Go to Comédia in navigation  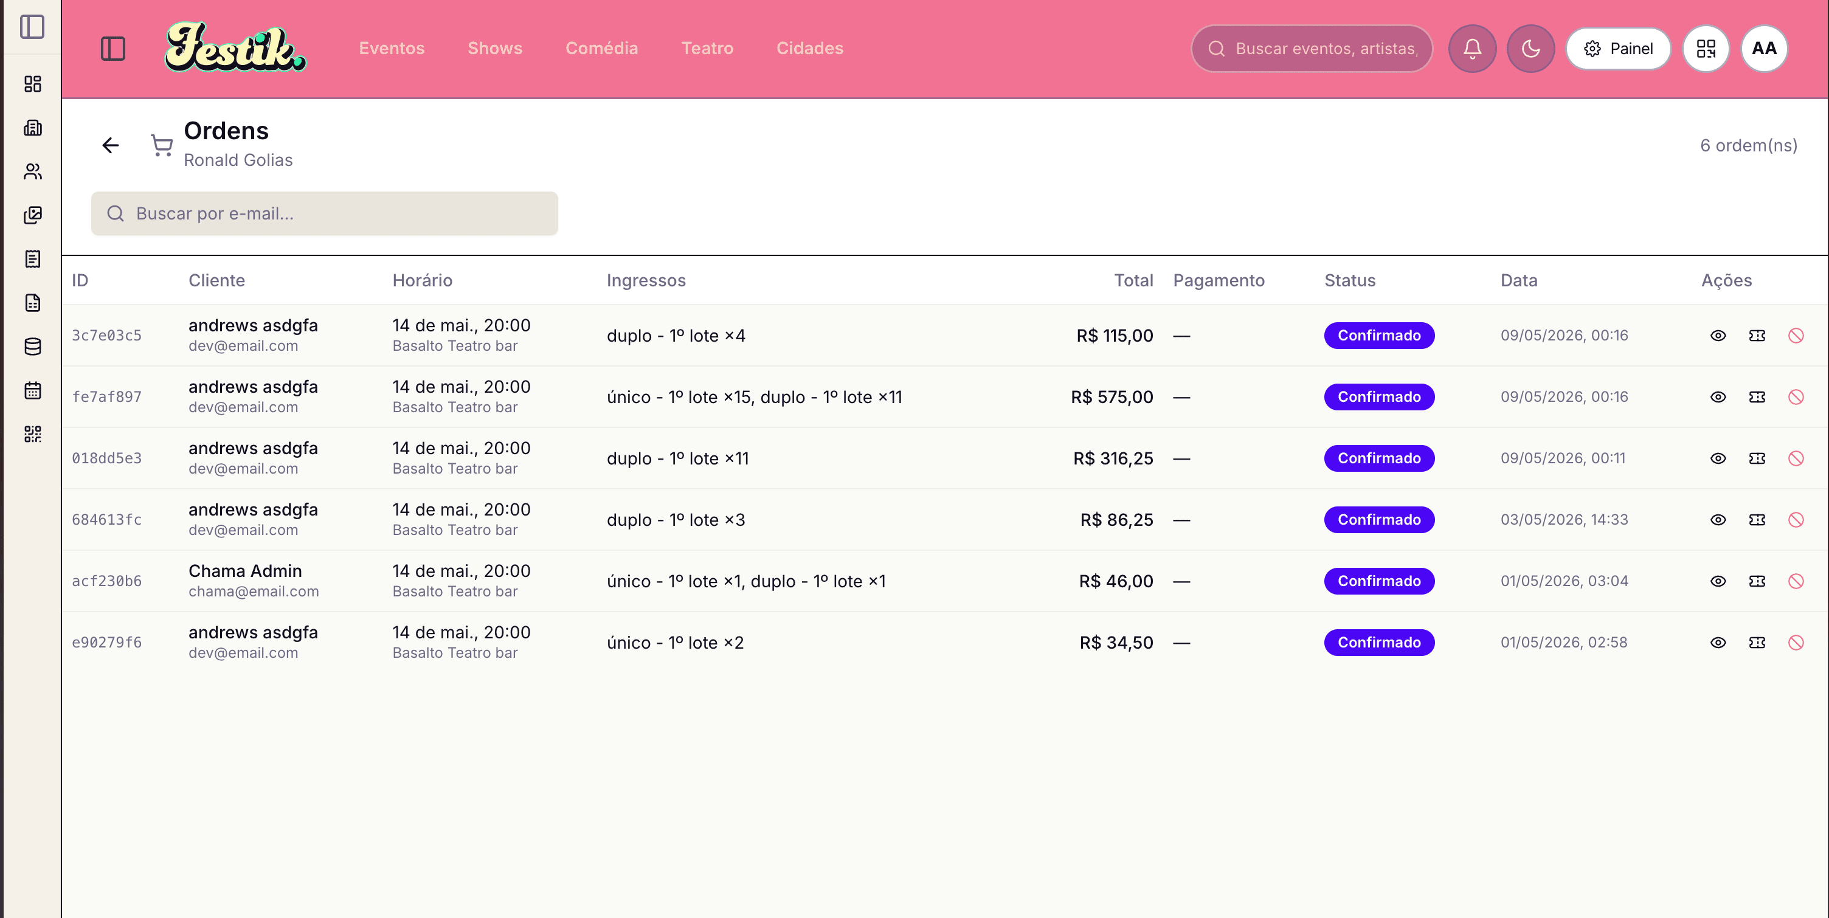[601, 48]
